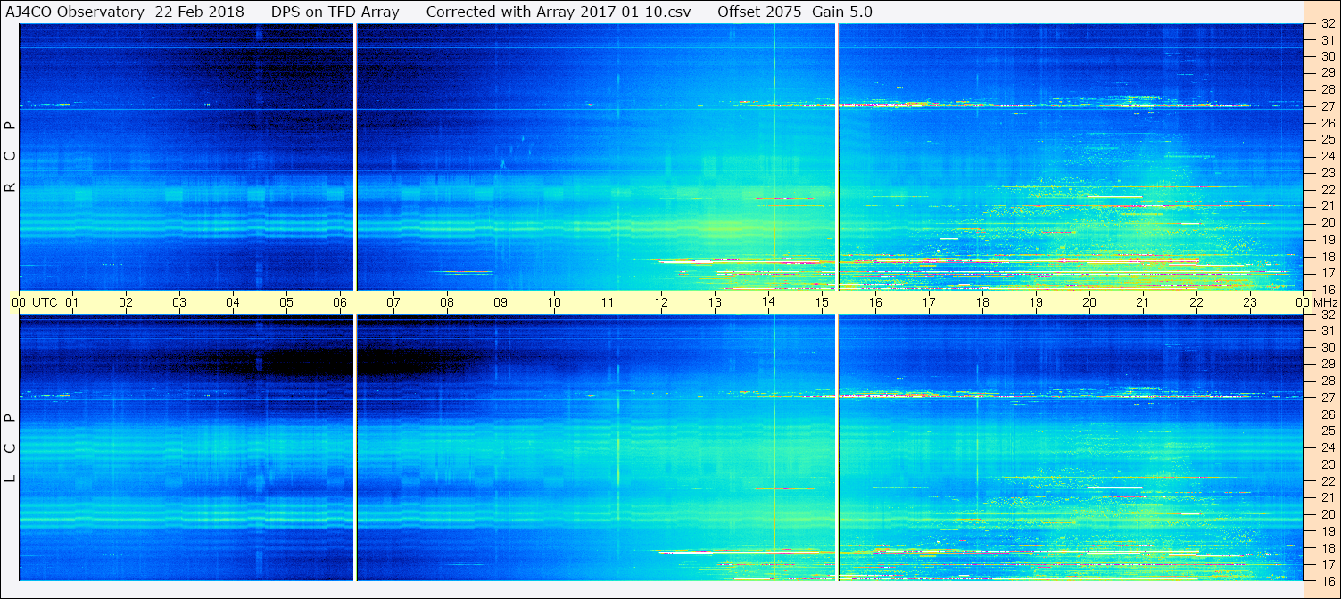Image resolution: width=1341 pixels, height=599 pixels.
Task: Click the 06 UTC hour label
Action: [x=340, y=302]
